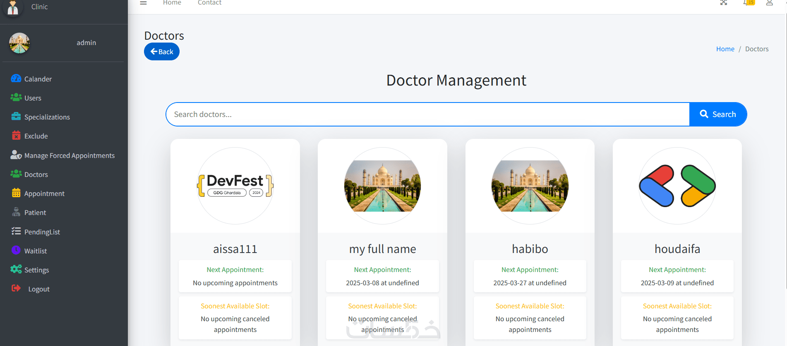Click the Logout icon
Viewport: 787px width, 346px height.
pyautogui.click(x=16, y=289)
